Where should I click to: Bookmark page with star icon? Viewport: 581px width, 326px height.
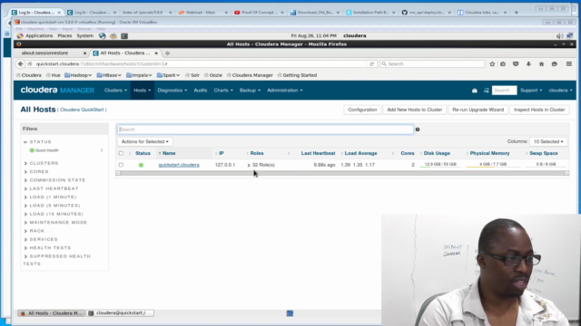pyautogui.click(x=492, y=64)
